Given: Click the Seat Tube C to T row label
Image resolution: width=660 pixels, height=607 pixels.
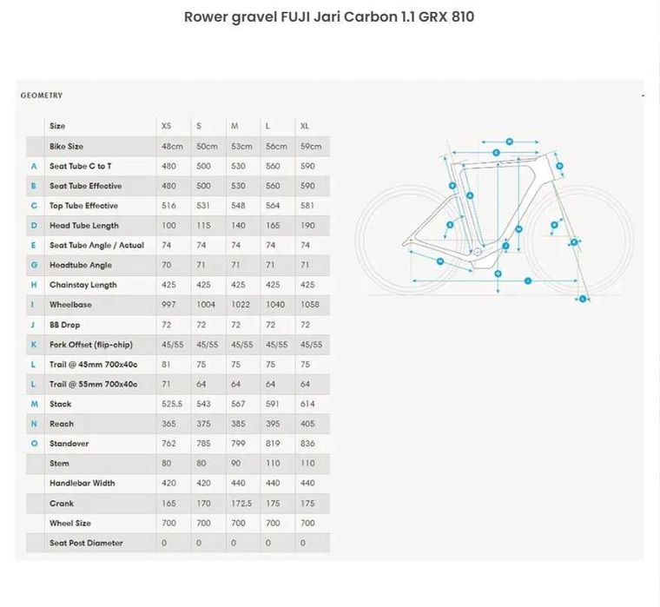Looking at the screenshot, I should pos(80,166).
